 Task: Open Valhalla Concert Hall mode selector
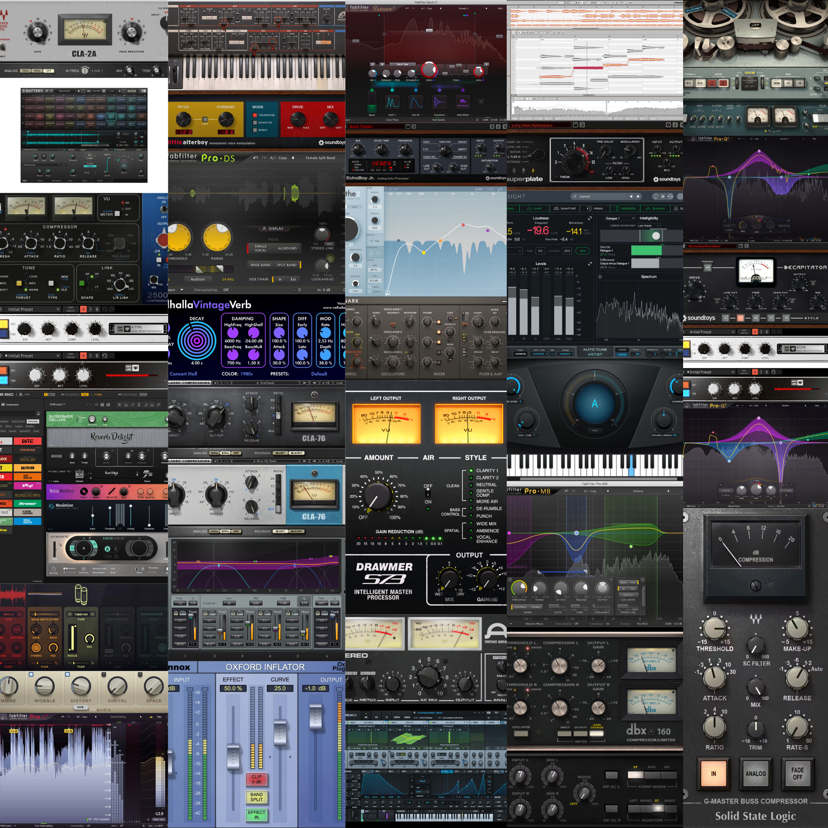pos(183,374)
